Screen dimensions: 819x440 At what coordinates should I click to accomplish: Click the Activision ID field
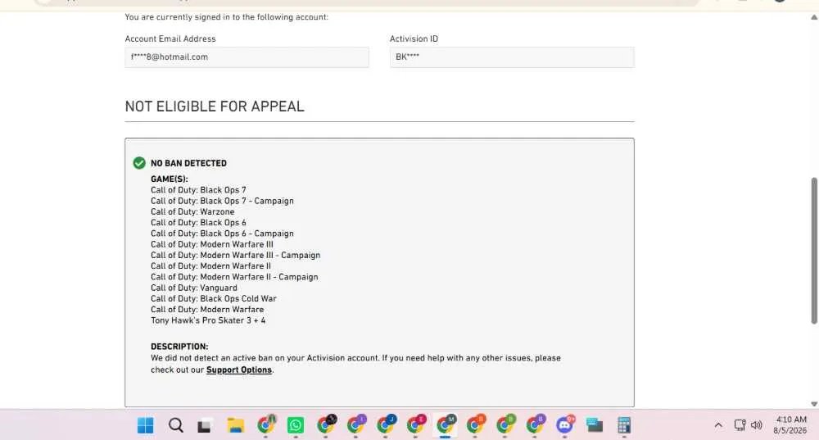pos(512,57)
